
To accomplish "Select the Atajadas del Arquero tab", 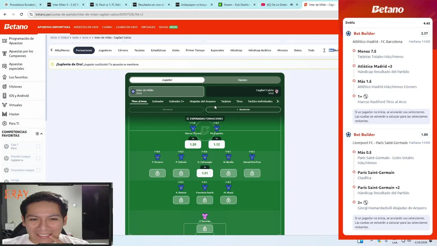I will (x=202, y=101).
